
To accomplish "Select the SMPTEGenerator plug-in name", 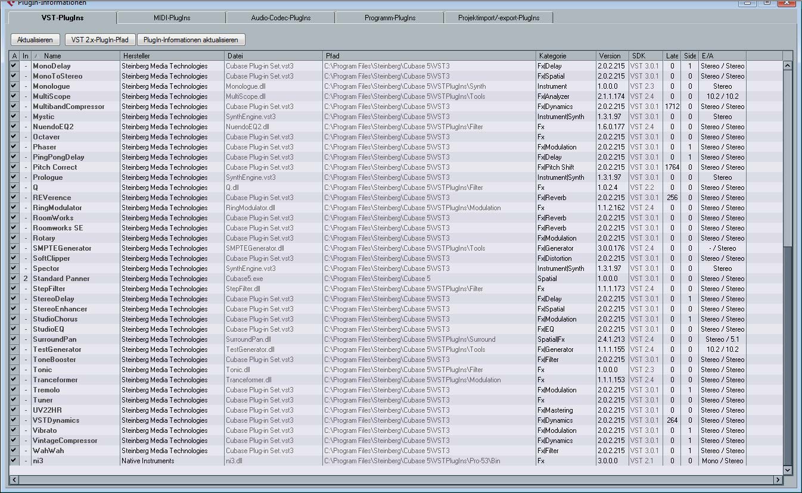I will coord(62,248).
